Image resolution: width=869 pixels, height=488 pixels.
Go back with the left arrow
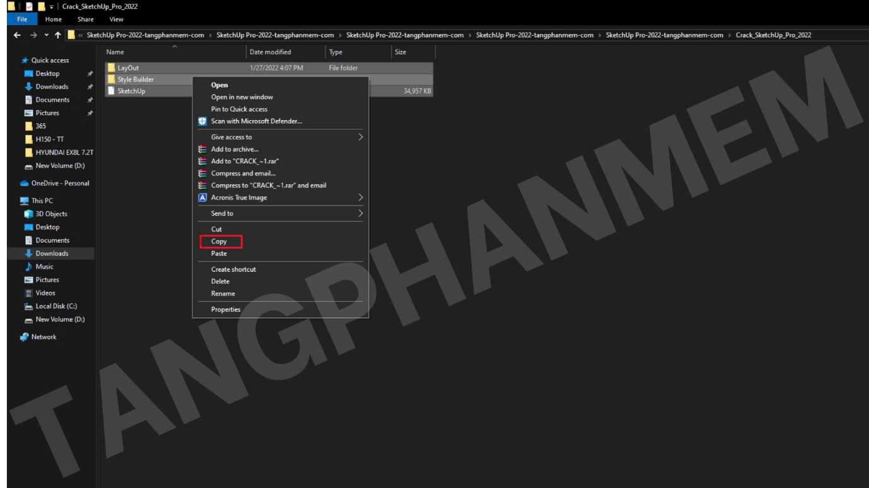(17, 35)
